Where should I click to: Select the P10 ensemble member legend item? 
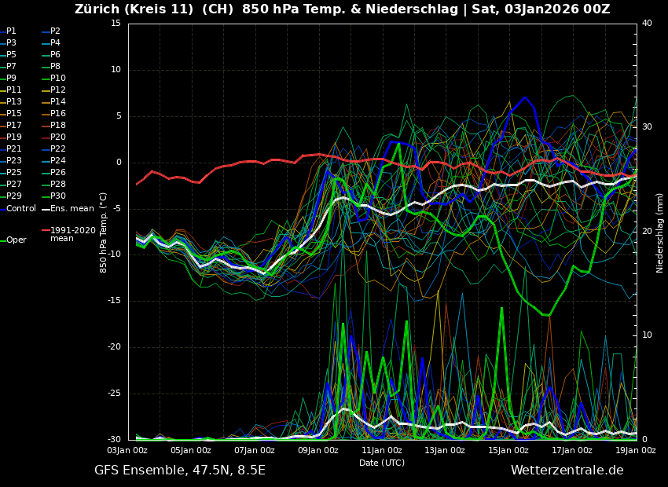[57, 79]
